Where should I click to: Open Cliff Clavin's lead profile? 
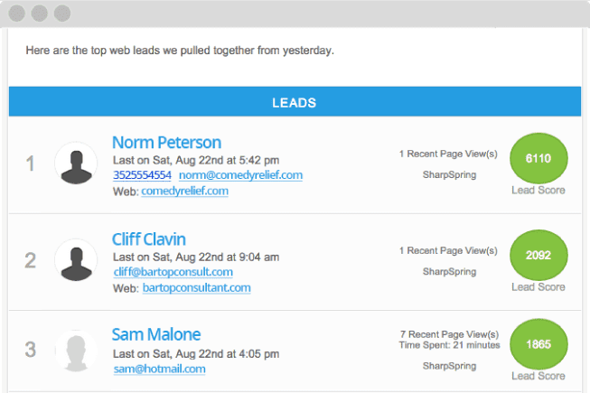pyautogui.click(x=149, y=239)
